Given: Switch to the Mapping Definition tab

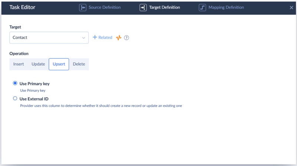Looking at the screenshot, I should coord(221,7).
